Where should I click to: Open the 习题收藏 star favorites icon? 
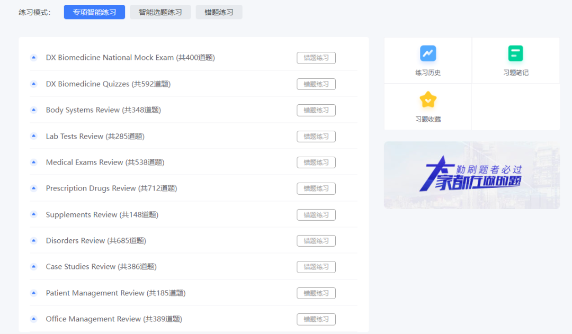tap(428, 100)
